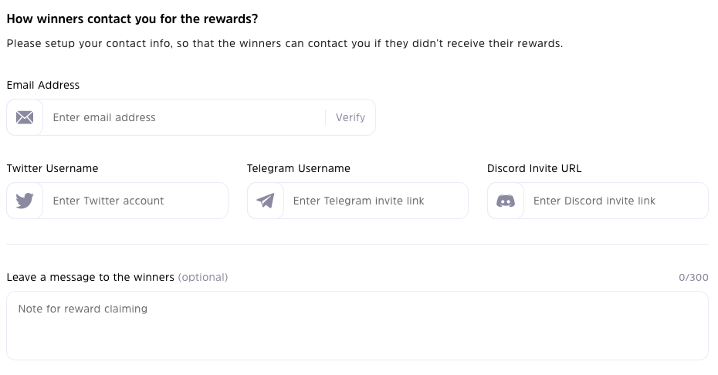Click the Telegram Username label

[299, 168]
